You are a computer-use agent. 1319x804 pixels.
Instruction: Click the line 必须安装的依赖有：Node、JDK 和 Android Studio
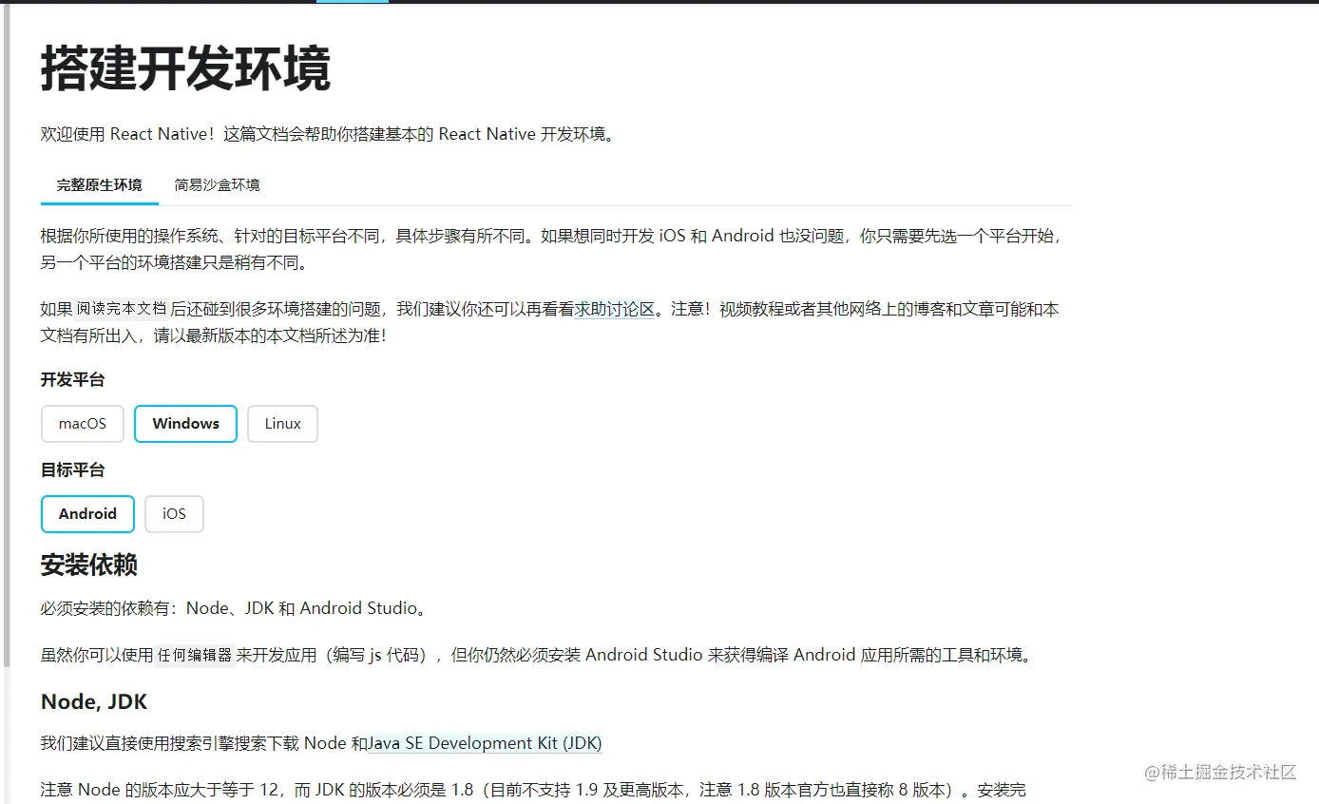click(x=233, y=608)
